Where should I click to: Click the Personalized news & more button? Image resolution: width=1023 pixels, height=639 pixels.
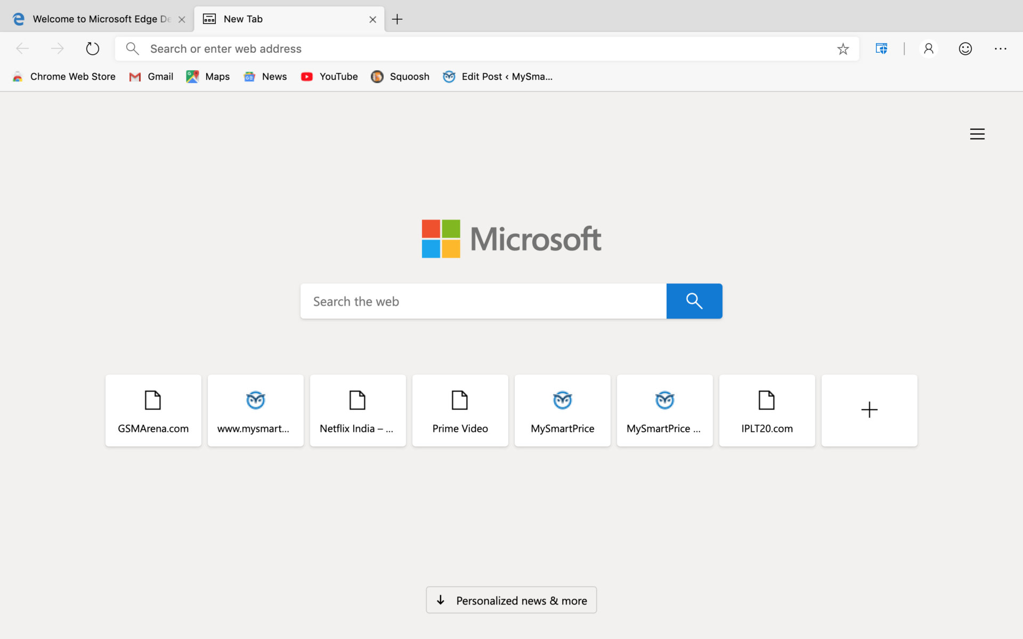pyautogui.click(x=511, y=600)
